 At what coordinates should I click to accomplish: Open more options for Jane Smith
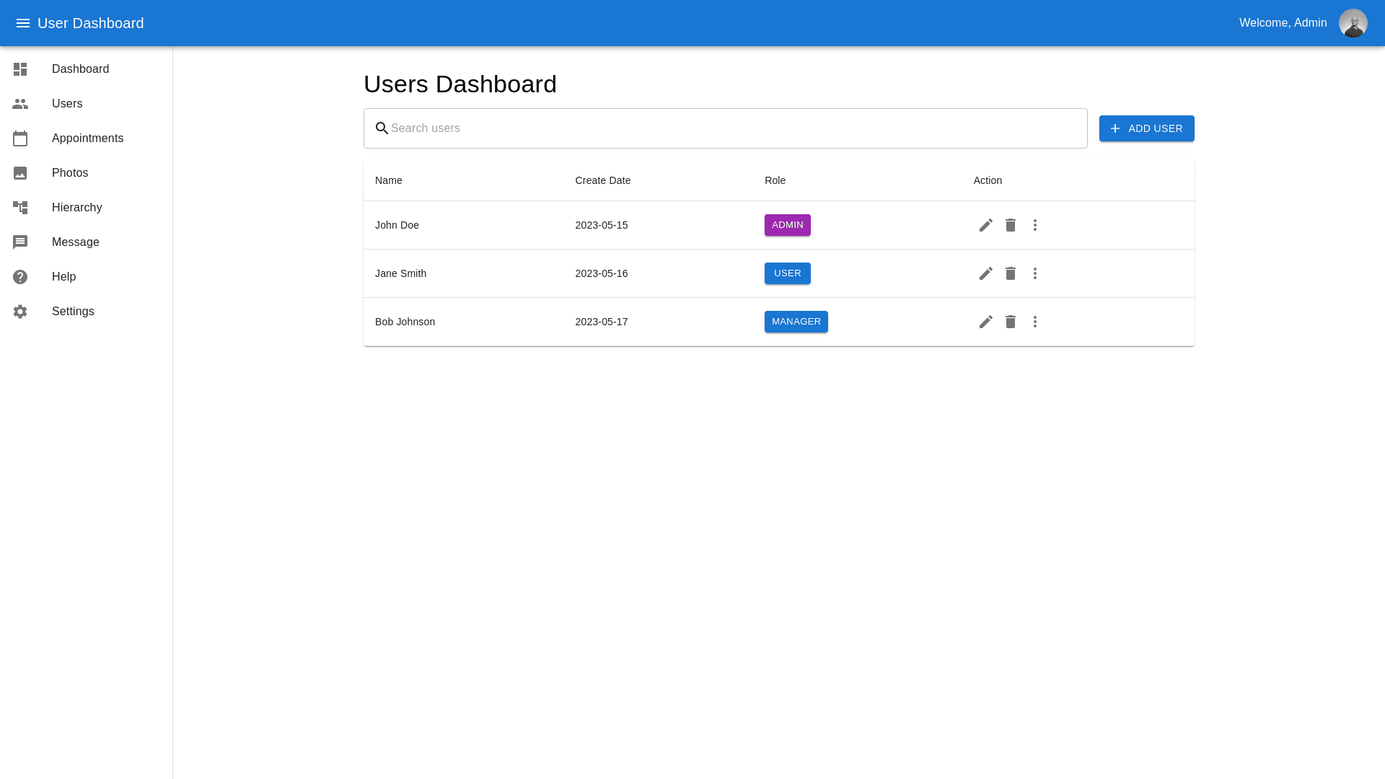[1034, 273]
